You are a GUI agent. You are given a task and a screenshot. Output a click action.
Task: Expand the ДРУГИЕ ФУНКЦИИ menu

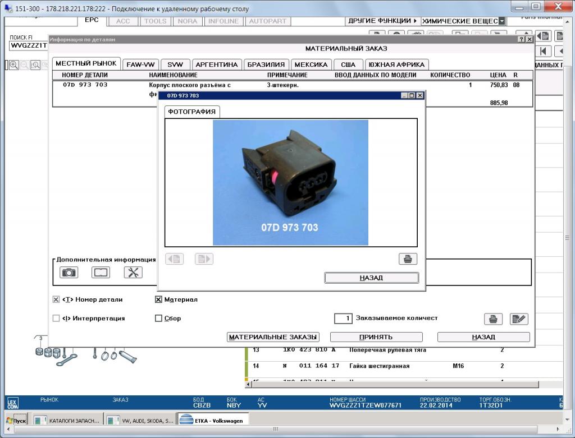pos(382,21)
